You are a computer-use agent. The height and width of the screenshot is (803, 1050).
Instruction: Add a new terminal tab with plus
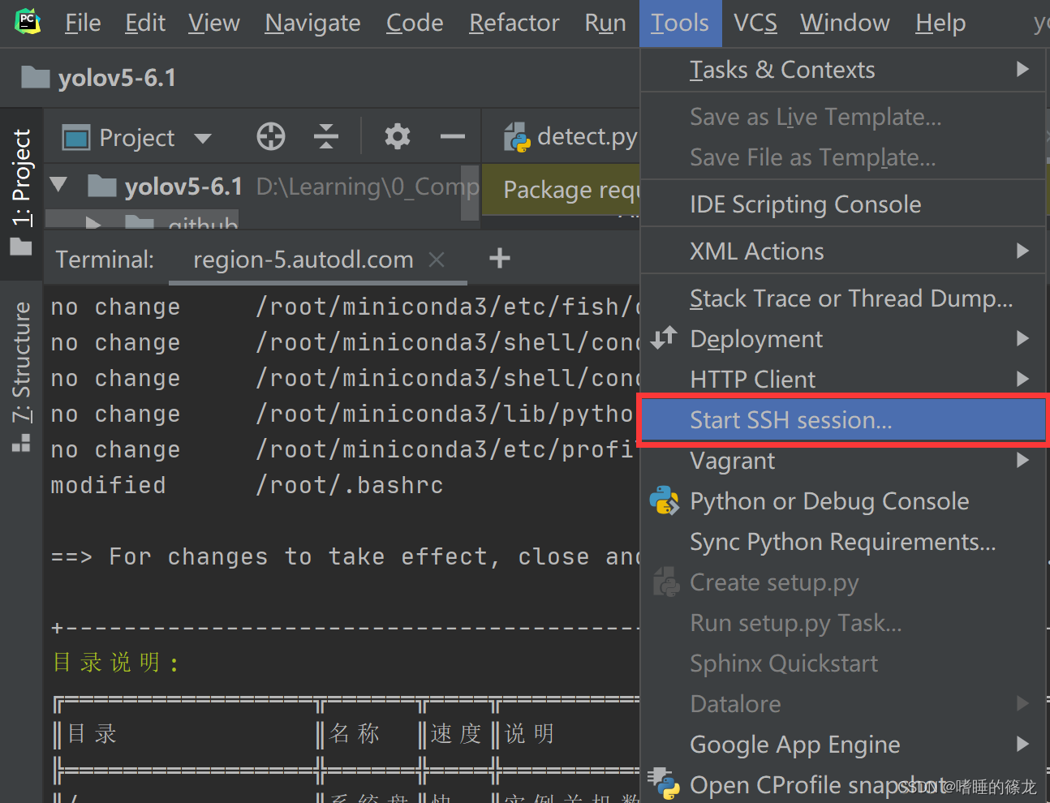[x=500, y=259]
